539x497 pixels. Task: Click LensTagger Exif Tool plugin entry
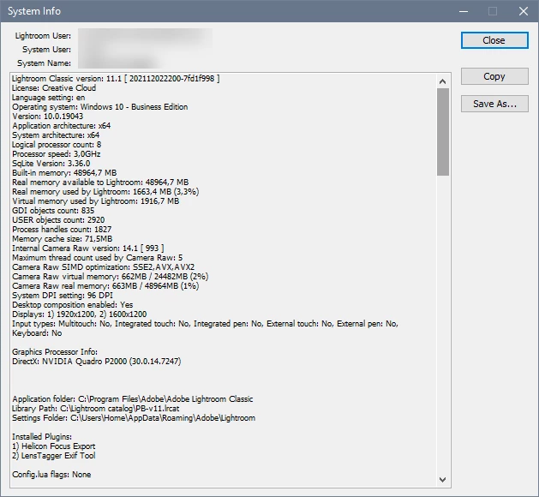pos(54,456)
